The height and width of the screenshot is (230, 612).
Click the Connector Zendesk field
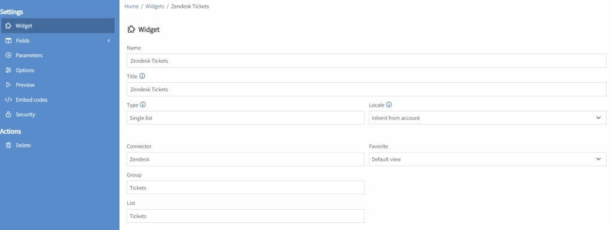pyautogui.click(x=246, y=159)
